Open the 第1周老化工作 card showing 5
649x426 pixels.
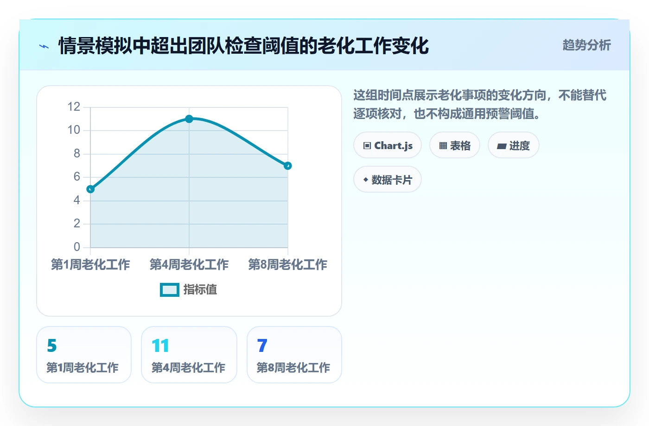tap(84, 355)
